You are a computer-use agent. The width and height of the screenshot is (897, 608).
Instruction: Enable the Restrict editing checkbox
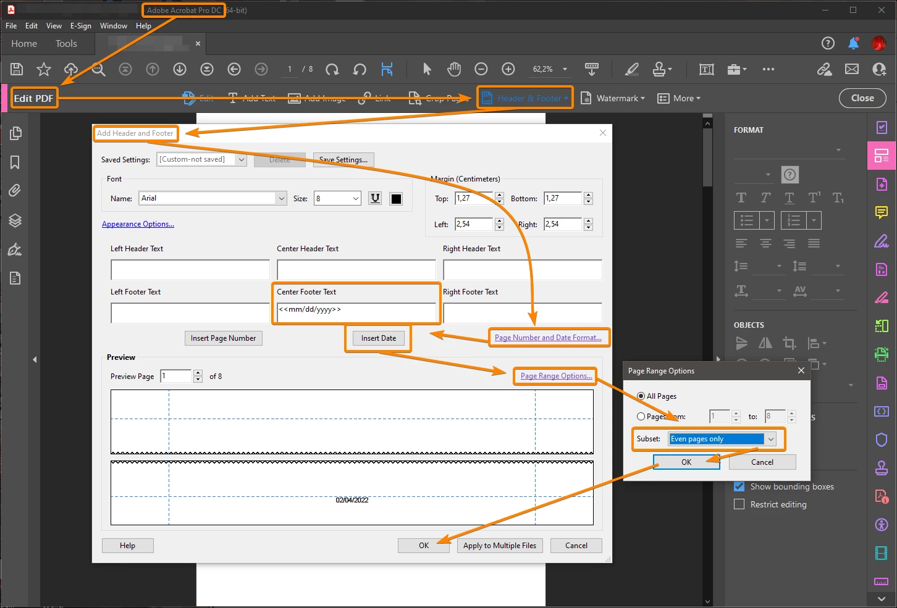(x=739, y=504)
